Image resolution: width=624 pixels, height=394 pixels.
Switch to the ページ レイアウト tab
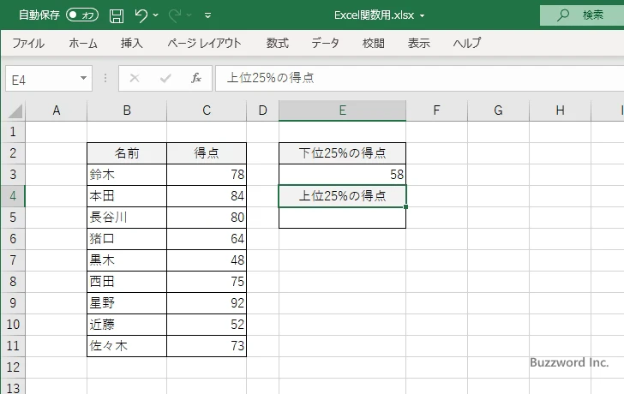click(x=204, y=43)
